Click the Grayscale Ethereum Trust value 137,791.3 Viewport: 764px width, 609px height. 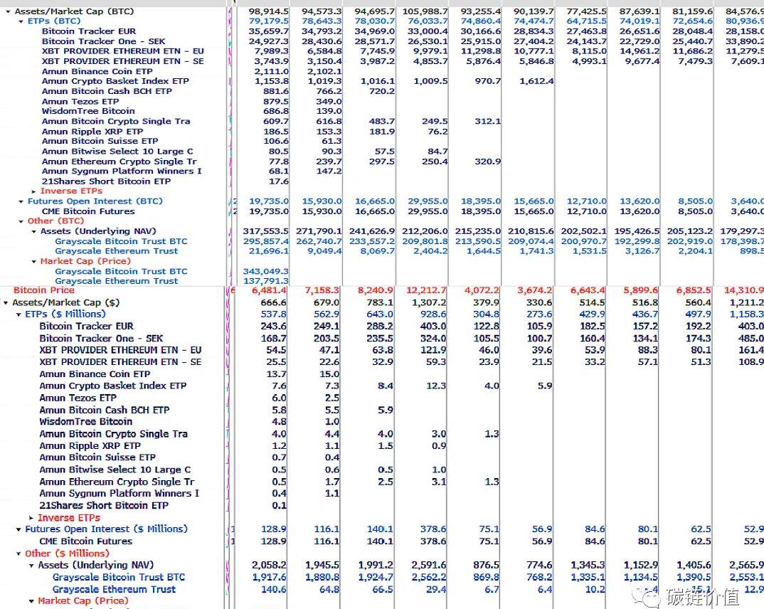(265, 281)
